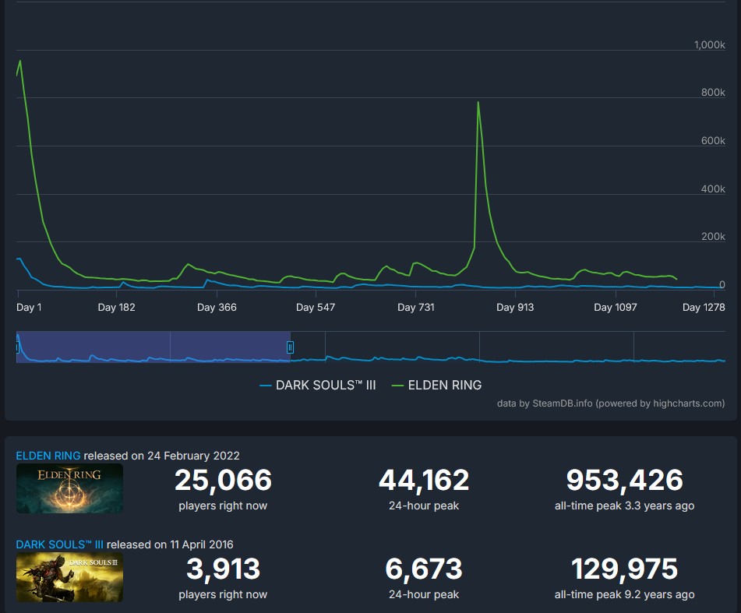The image size is (741, 613).
Task: Click the Elden Ring launch peak on chart
Action: tap(19, 61)
